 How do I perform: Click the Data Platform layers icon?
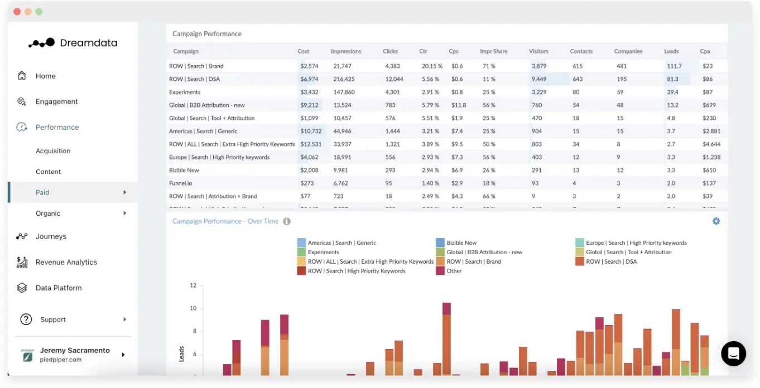(x=22, y=288)
